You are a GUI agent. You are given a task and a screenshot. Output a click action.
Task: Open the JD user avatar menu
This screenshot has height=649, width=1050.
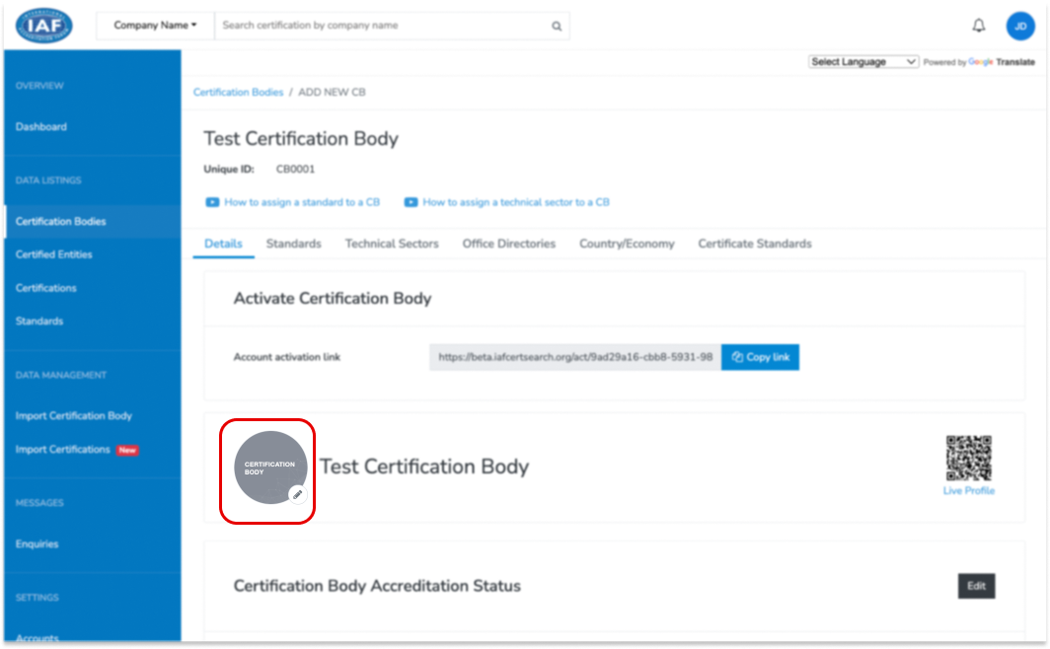[1019, 27]
